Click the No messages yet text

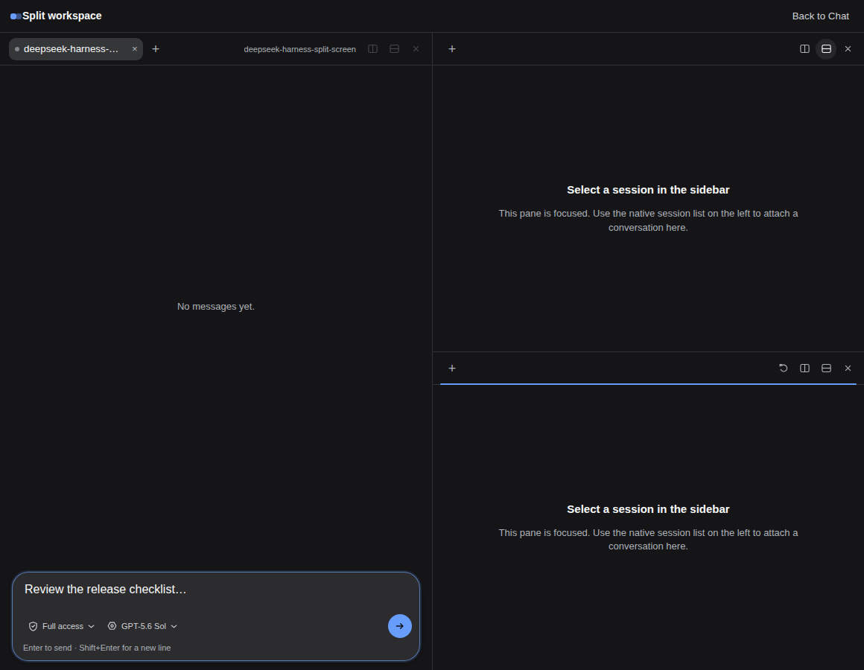(x=216, y=307)
